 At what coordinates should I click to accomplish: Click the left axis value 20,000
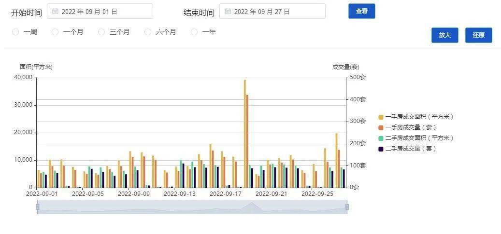point(23,133)
